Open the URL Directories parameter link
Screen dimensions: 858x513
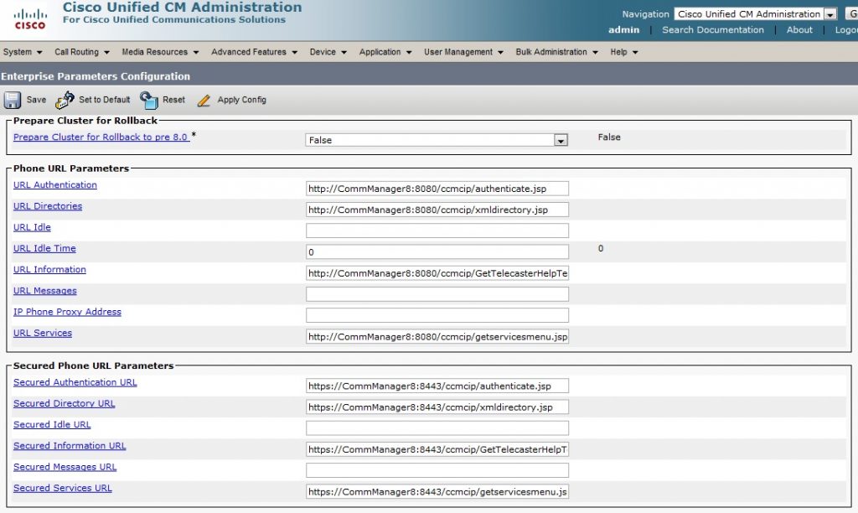click(48, 206)
